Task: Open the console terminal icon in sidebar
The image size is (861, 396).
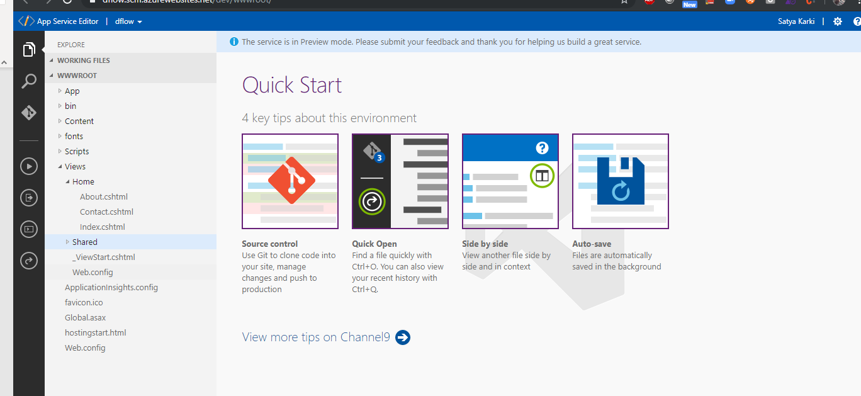Action: [x=28, y=229]
